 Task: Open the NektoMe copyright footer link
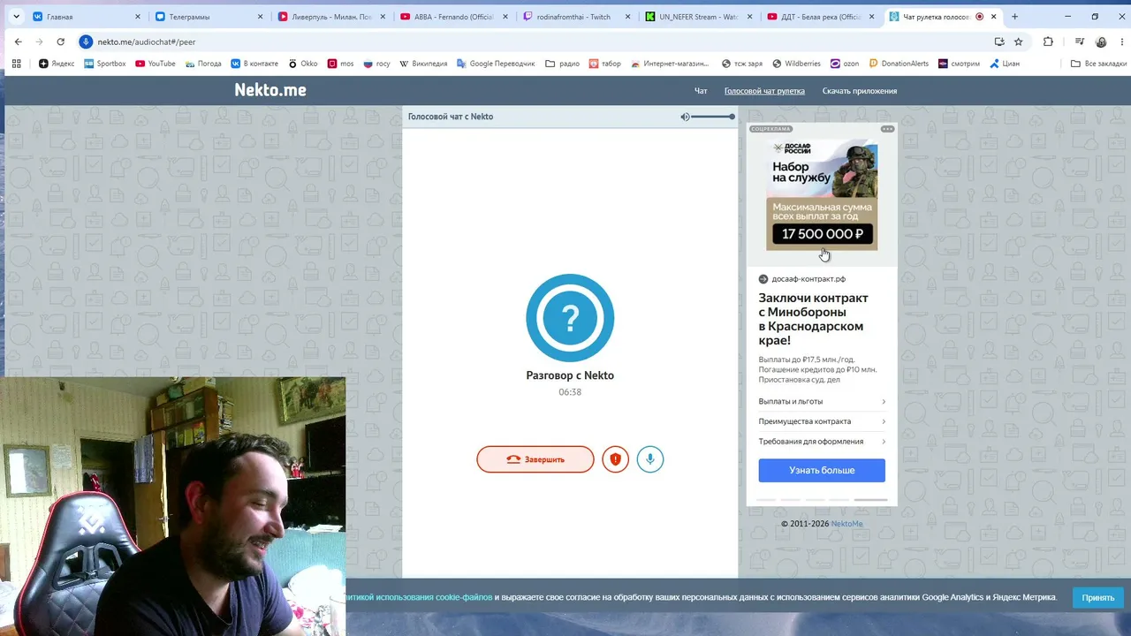[x=846, y=524]
